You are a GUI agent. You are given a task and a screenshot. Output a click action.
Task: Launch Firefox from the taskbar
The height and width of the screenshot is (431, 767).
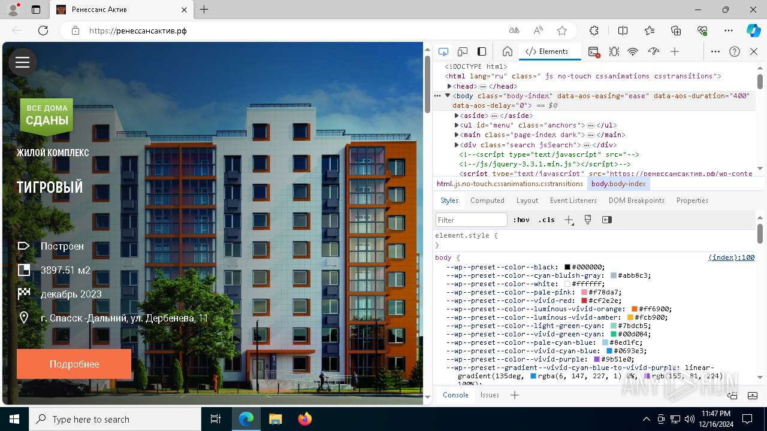coord(305,419)
